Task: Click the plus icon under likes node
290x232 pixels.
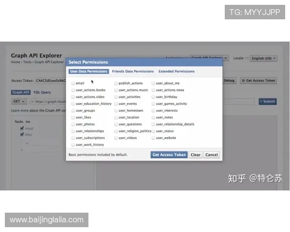Action: [27, 144]
